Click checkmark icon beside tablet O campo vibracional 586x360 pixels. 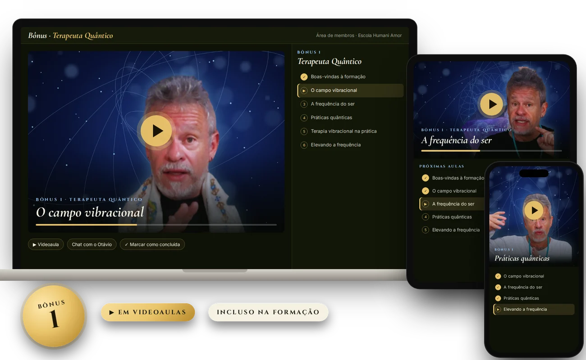[x=425, y=191]
